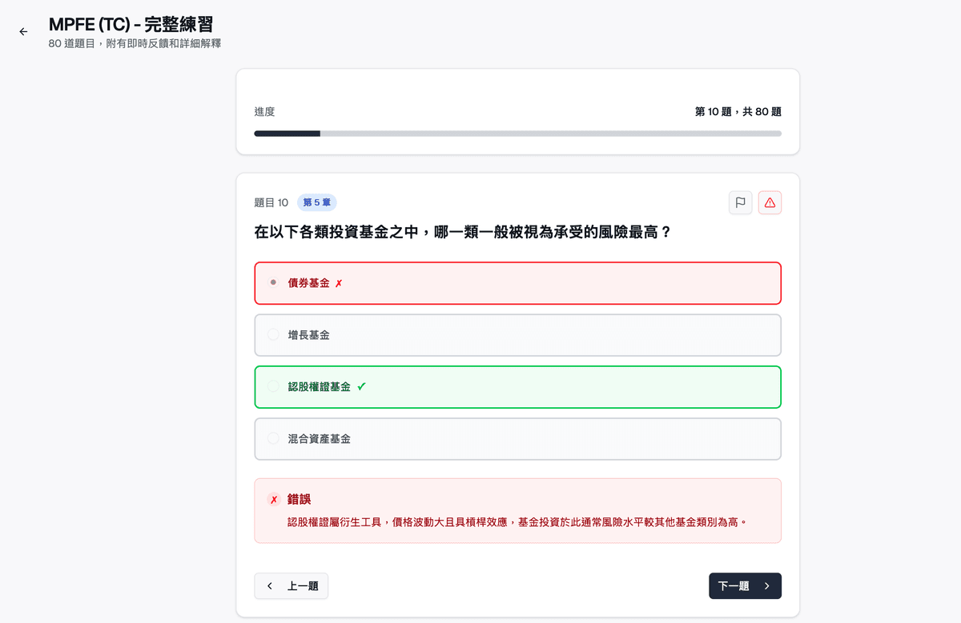
Task: Click the ✗ icon in the 錯誤 feedback box
Action: pos(273,498)
